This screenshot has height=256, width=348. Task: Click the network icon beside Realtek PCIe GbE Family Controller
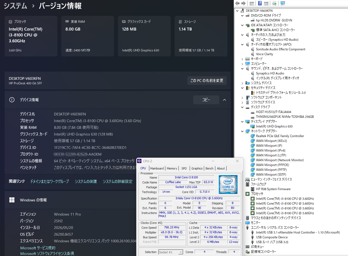pyautogui.click(x=253, y=136)
